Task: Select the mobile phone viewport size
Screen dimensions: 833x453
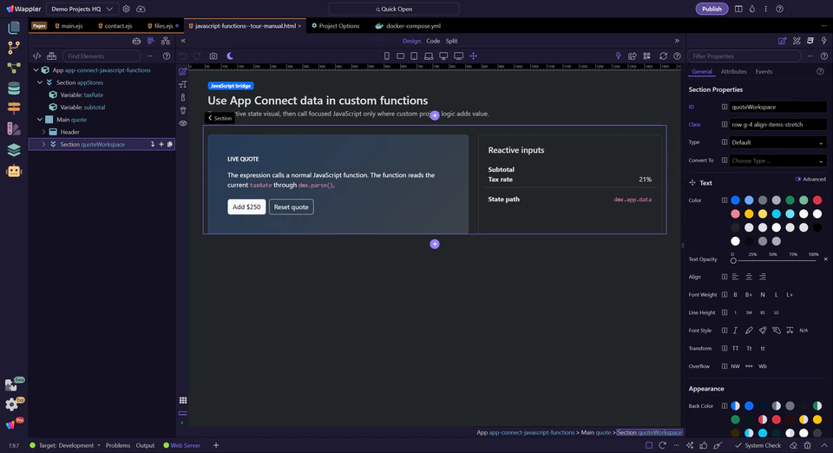Action: tap(387, 56)
